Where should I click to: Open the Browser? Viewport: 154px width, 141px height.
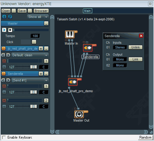41,11
